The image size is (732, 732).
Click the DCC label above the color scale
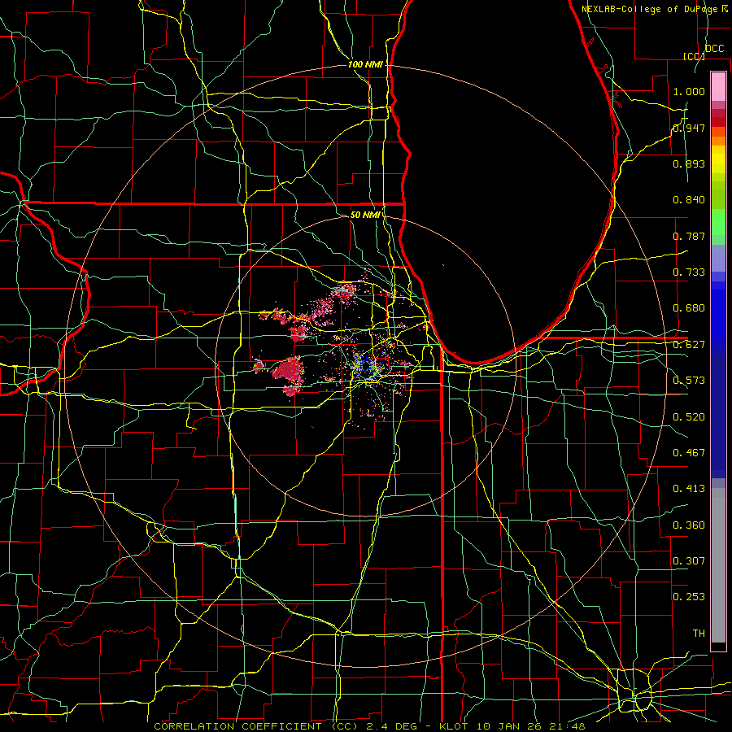click(714, 49)
